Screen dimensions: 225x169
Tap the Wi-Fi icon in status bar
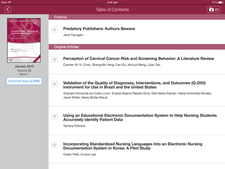9,2
